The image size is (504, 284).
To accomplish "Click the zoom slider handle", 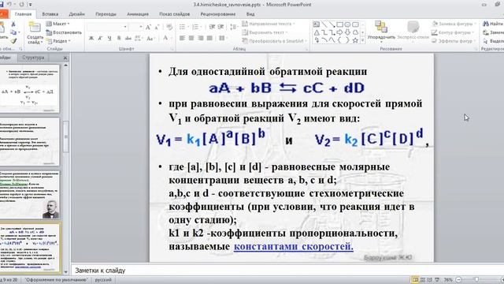I will 476,280.
